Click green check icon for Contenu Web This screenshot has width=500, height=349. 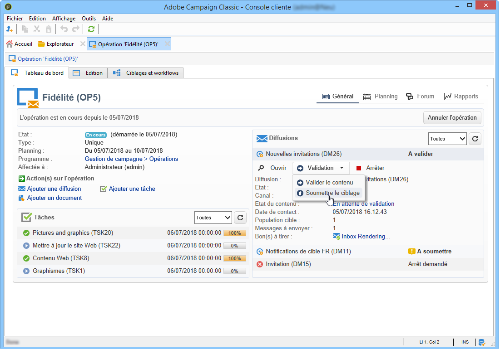[x=26, y=258]
